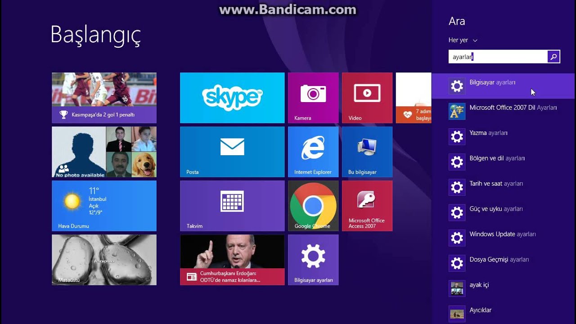Open the sports news tile Kasımpaşa'da
Image resolution: width=576 pixels, height=324 pixels.
coord(104,98)
